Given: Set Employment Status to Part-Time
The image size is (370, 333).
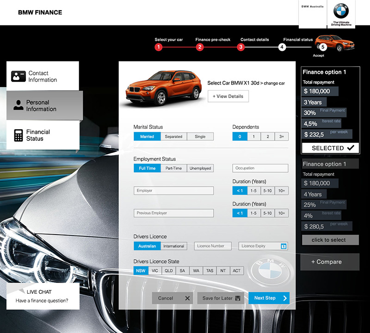Looking at the screenshot, I should click(174, 169).
